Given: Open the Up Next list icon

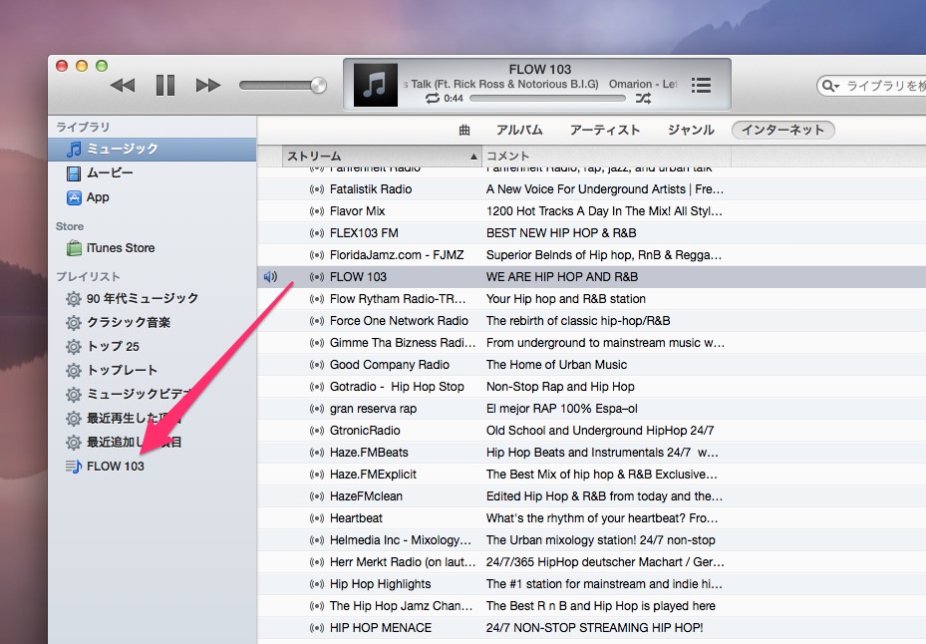Looking at the screenshot, I should pyautogui.click(x=701, y=85).
